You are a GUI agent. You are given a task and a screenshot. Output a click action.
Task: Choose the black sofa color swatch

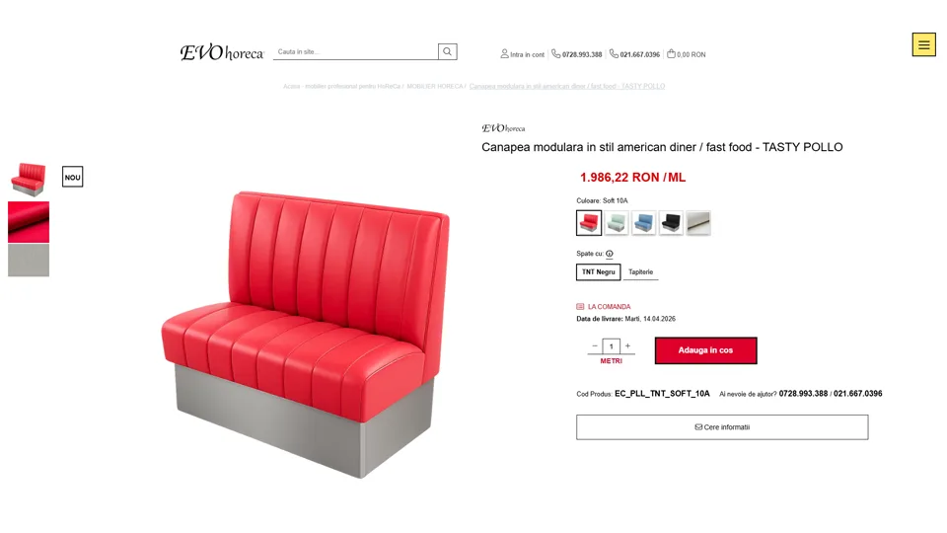[x=671, y=223]
